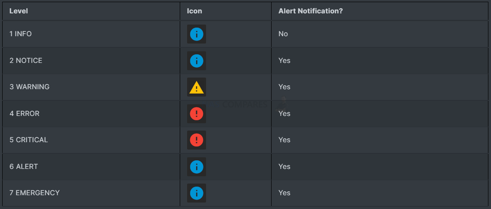The image size is (491, 209).
Task: Select the 4 ERROR level cell
Action: pos(91,114)
